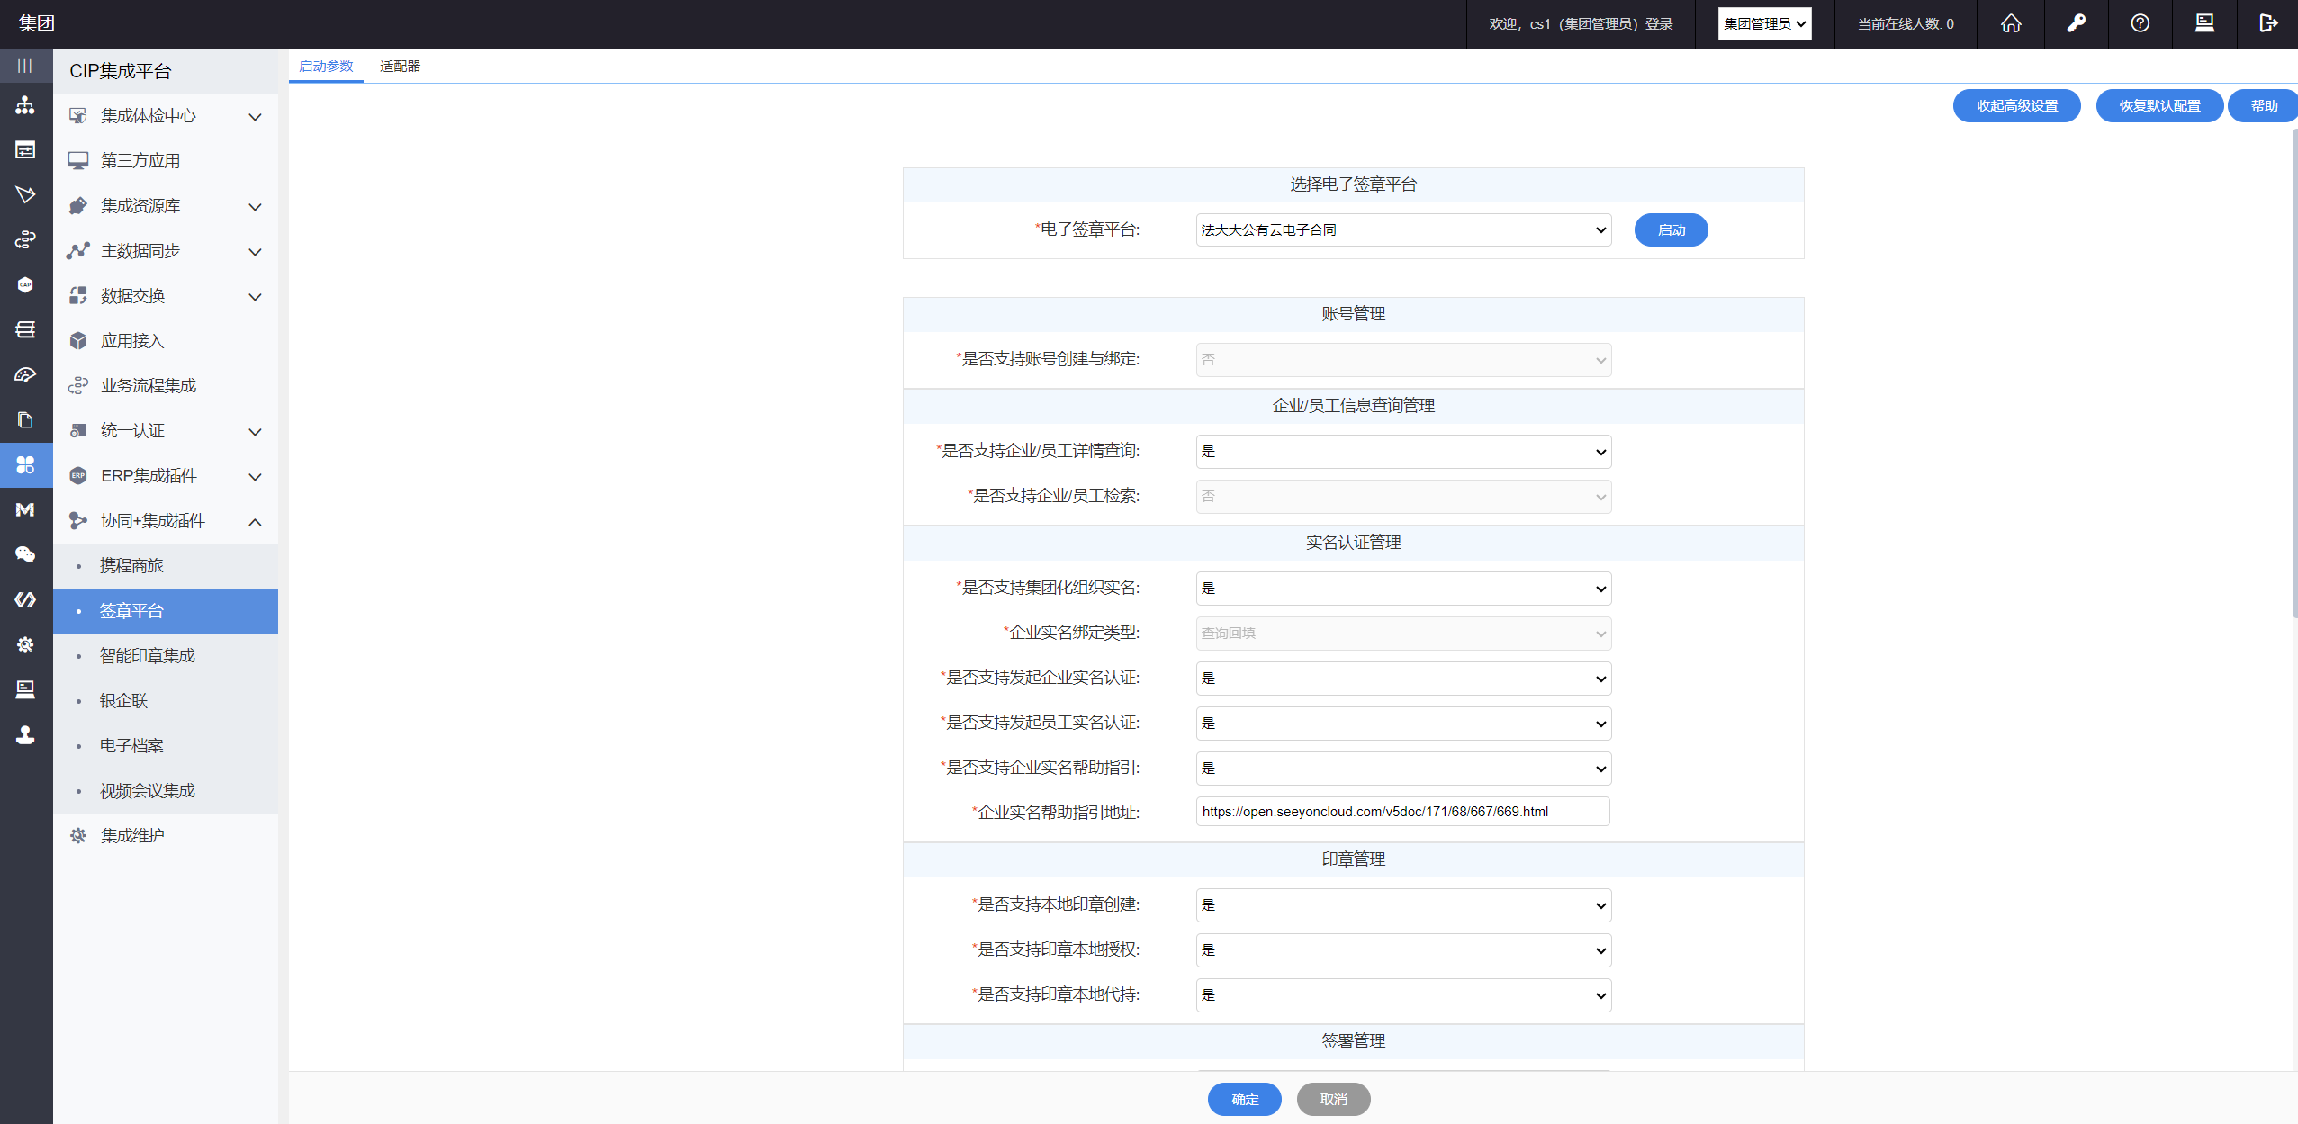Click the 企业实名帮助指引地址 input field
This screenshot has height=1124, width=2298.
1402,812
